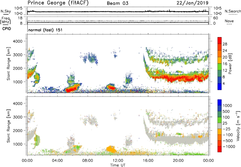Click frequency tick '18' on left axis
Viewport: 241px width, 167px height.
point(20,18)
